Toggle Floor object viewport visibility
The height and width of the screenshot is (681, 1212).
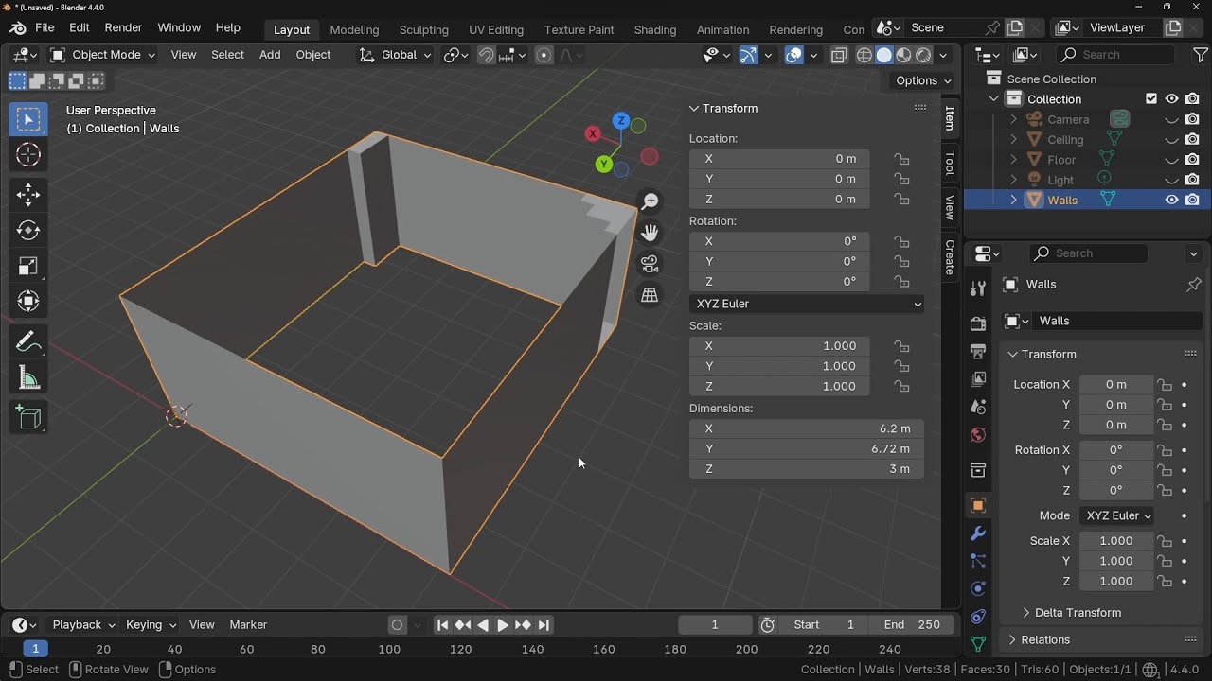(x=1171, y=160)
